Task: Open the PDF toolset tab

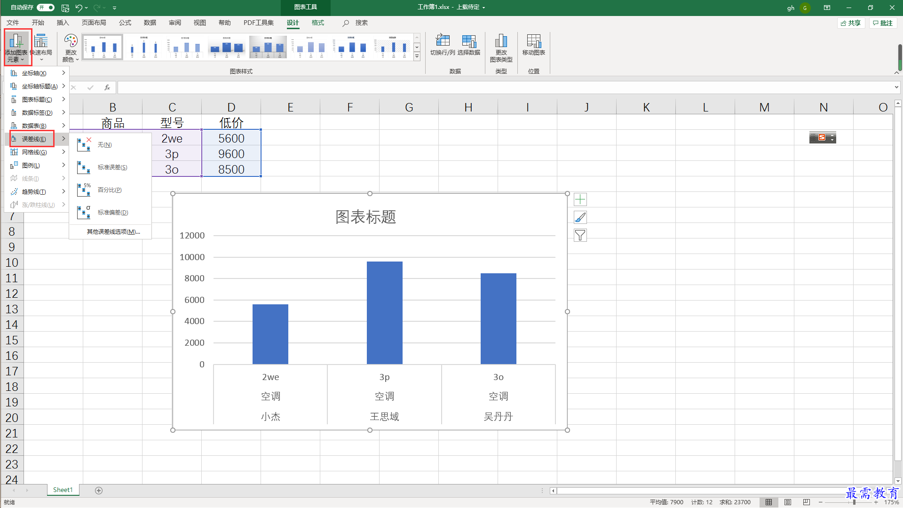Action: 258,23
